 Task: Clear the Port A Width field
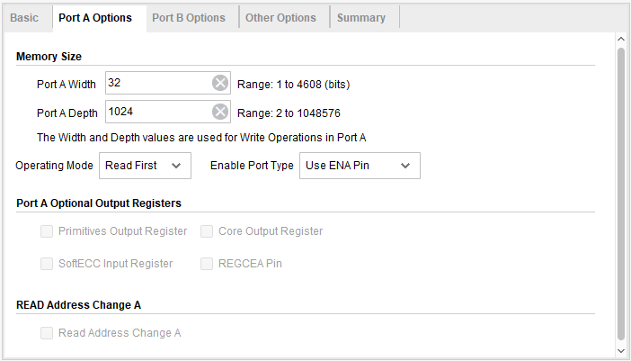220,84
